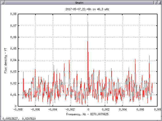Screen dimensions: 162x121
Task: Click the 0.04 y-axis tick label
Action: pos(13,60)
